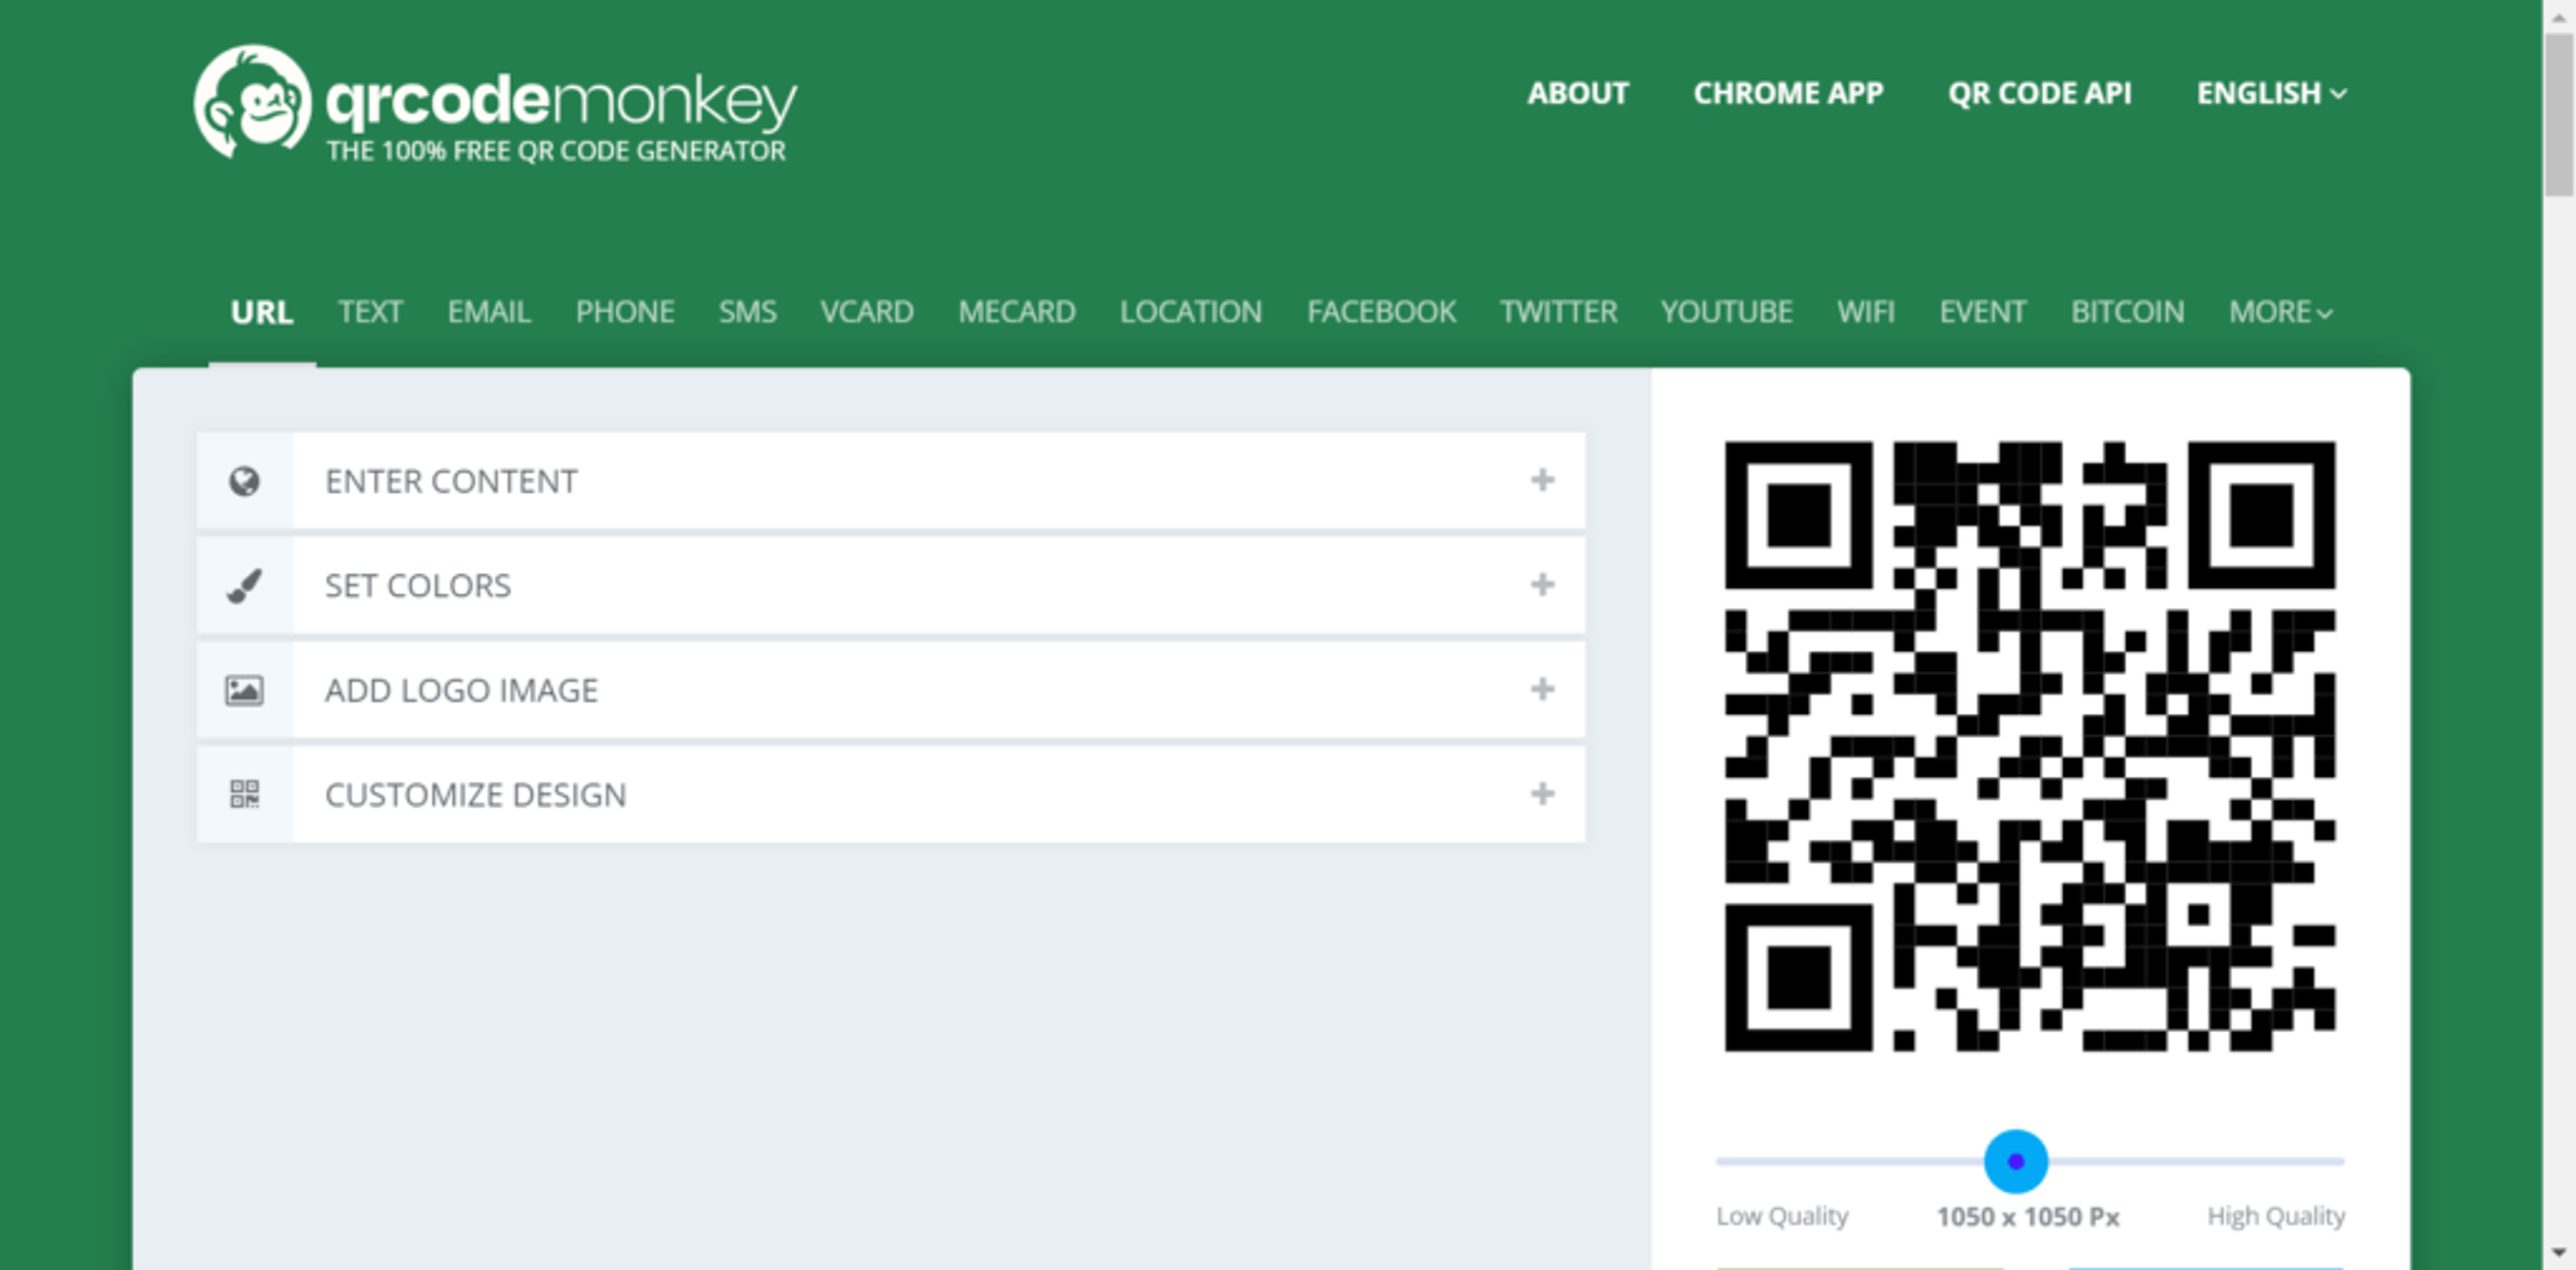Click the globe icon beside Enter Content
Image resolution: width=2576 pixels, height=1270 pixels.
click(x=244, y=481)
